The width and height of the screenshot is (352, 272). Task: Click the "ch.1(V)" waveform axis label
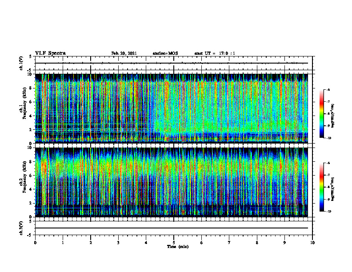pyautogui.click(x=21, y=63)
